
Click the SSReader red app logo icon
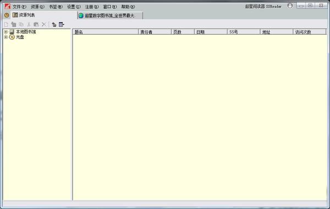7,6
